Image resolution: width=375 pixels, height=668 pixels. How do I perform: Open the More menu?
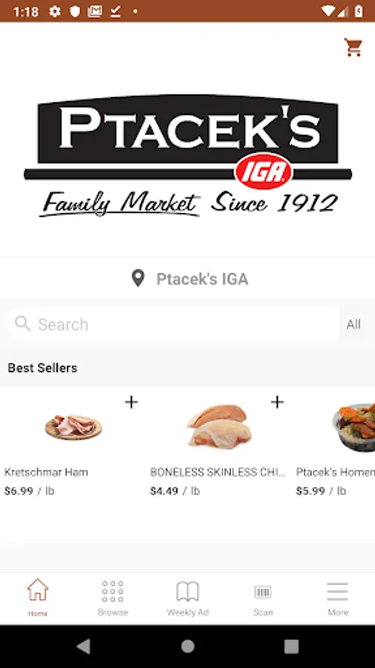point(338,597)
